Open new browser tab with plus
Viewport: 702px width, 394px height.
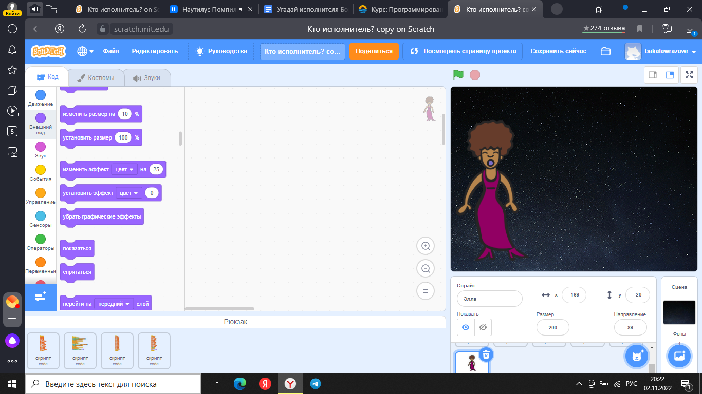click(557, 9)
